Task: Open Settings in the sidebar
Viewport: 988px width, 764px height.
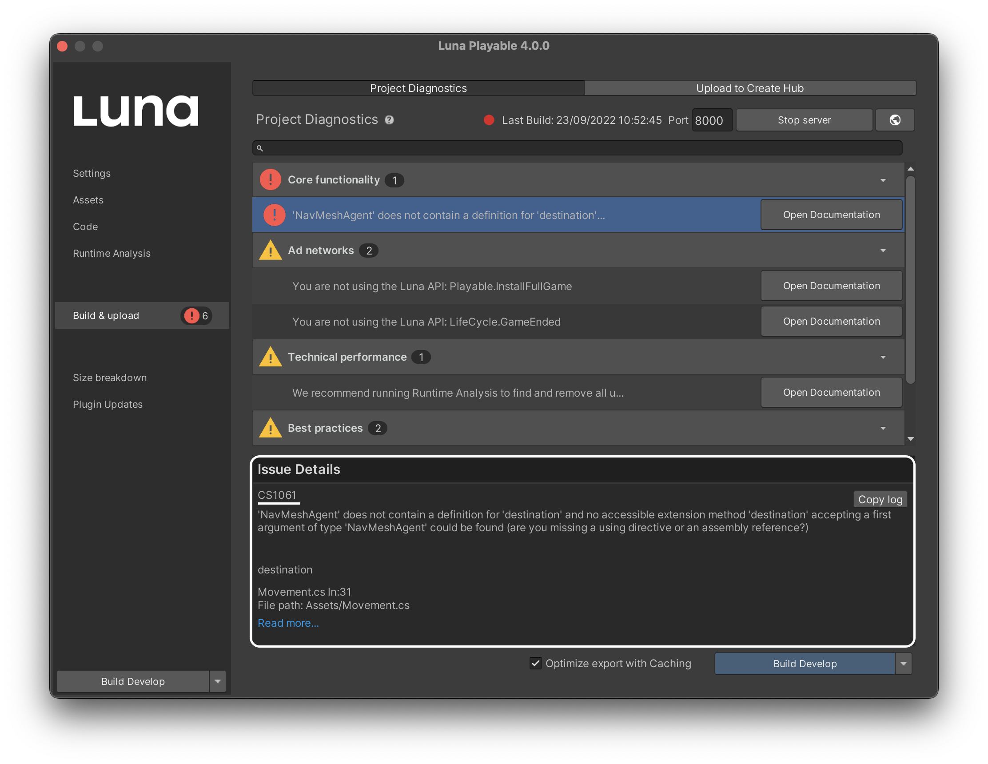Action: coord(92,173)
